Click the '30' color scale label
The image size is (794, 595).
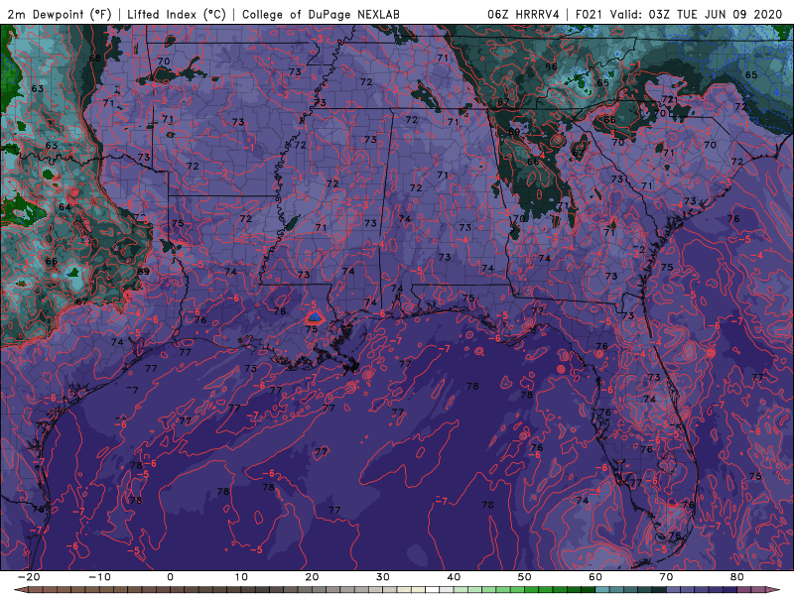point(383,577)
